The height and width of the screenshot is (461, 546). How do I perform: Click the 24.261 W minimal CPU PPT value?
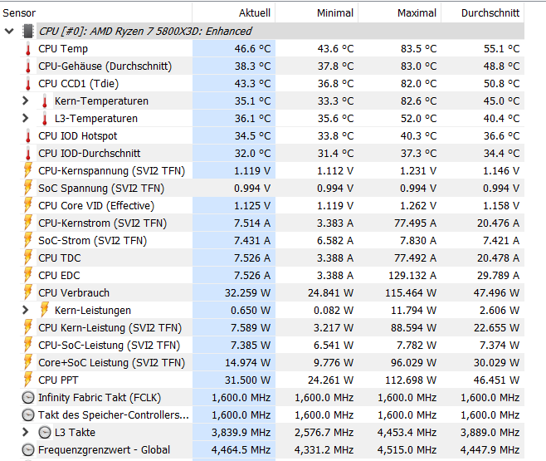[x=330, y=380]
